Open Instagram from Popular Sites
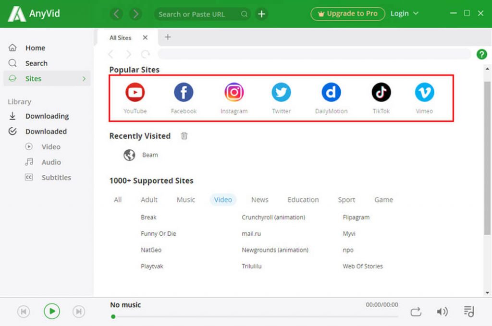Screen dimensions: 492x326 coord(234,93)
